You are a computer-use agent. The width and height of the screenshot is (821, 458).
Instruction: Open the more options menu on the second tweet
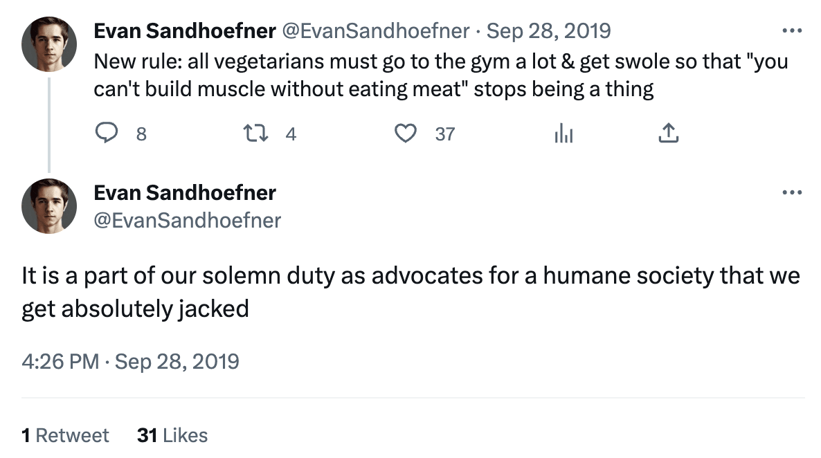791,193
